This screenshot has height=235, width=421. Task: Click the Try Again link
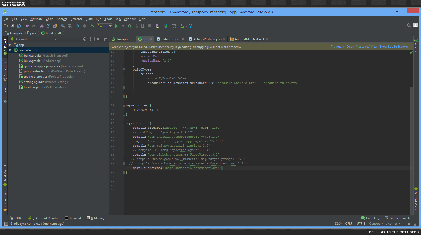tap(337, 47)
